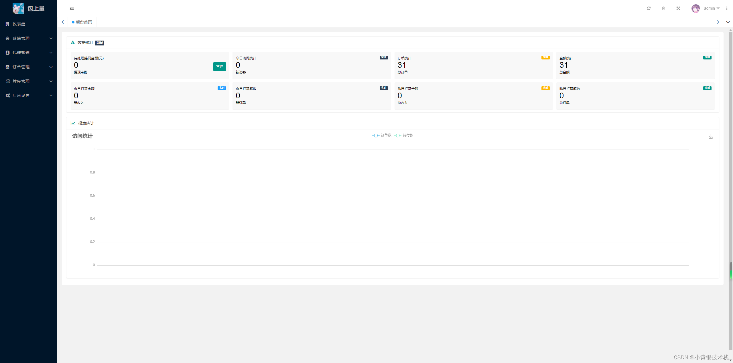Click the trash can clear-cache icon
The width and height of the screenshot is (733, 363).
coord(663,8)
